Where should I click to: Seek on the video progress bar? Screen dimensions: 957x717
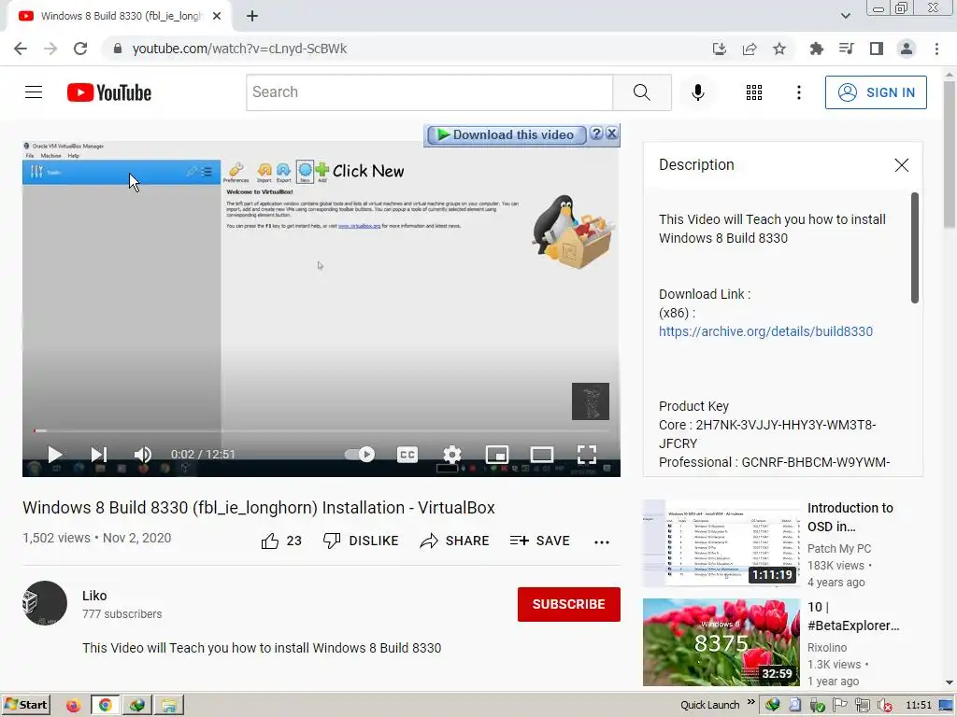click(321, 431)
